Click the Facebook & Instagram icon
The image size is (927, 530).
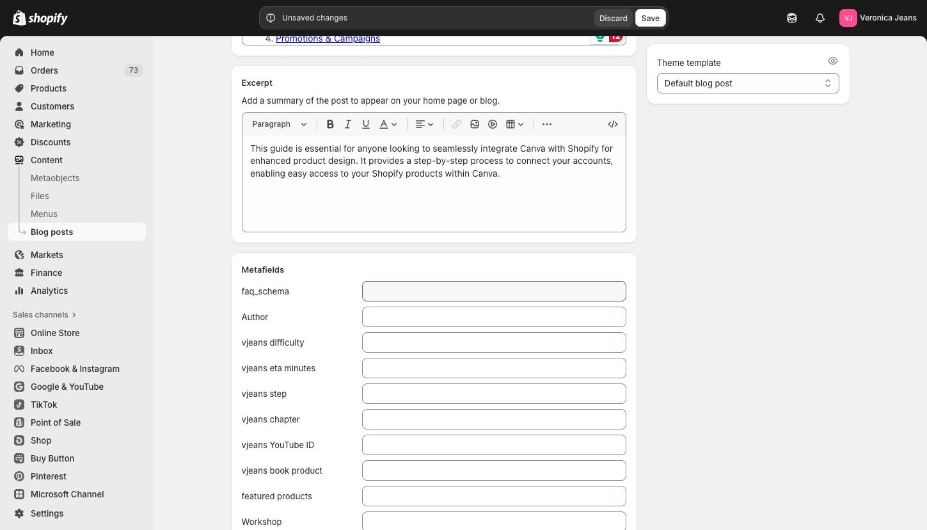19,369
